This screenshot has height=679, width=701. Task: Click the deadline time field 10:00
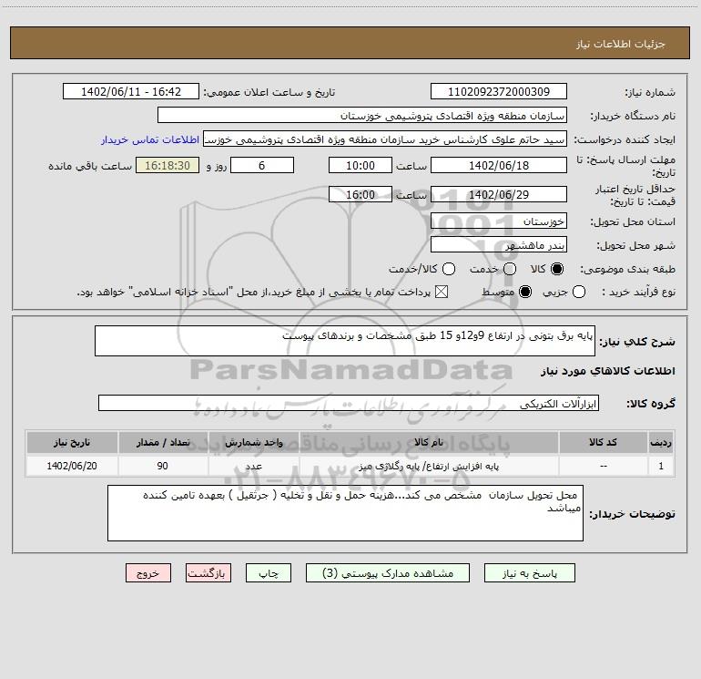tap(361, 165)
